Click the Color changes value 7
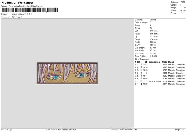The width and height of the screenshot is (187, 132). 150,22
